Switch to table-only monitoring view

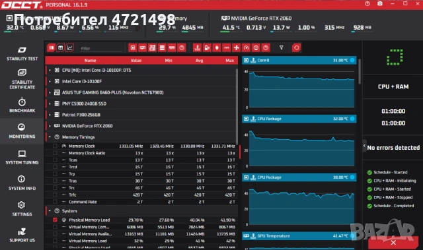(60, 48)
